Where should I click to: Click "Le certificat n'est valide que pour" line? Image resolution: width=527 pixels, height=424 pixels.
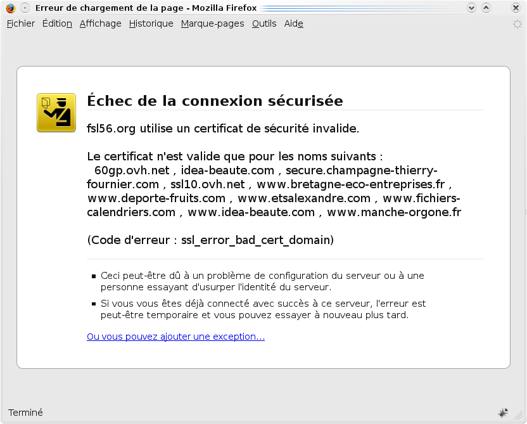click(x=235, y=157)
